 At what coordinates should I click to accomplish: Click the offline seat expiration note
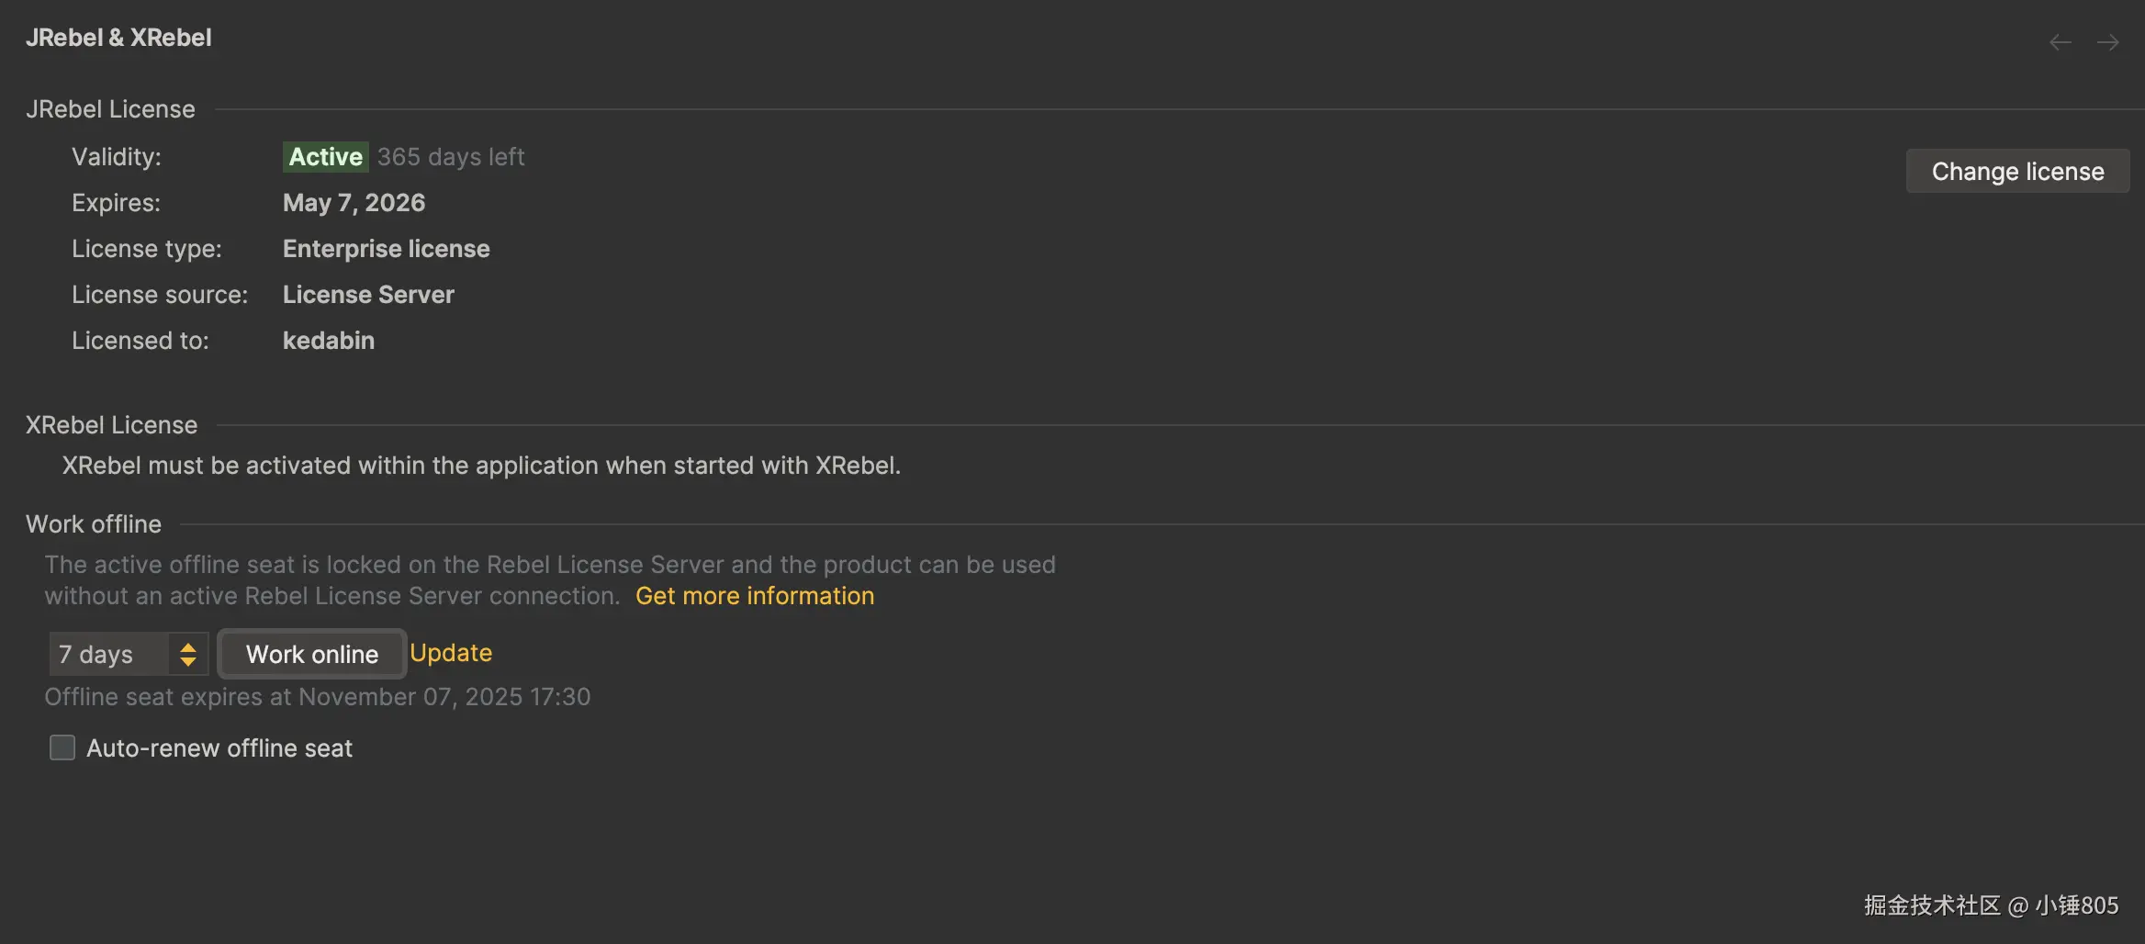pyautogui.click(x=317, y=697)
